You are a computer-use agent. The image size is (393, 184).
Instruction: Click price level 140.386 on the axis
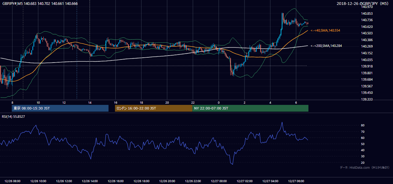(x=367, y=40)
